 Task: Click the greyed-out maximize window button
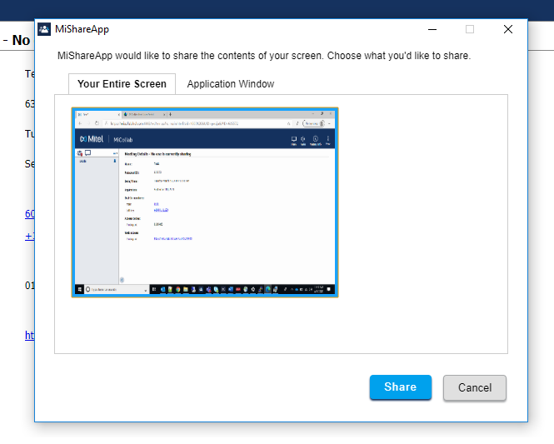470,29
